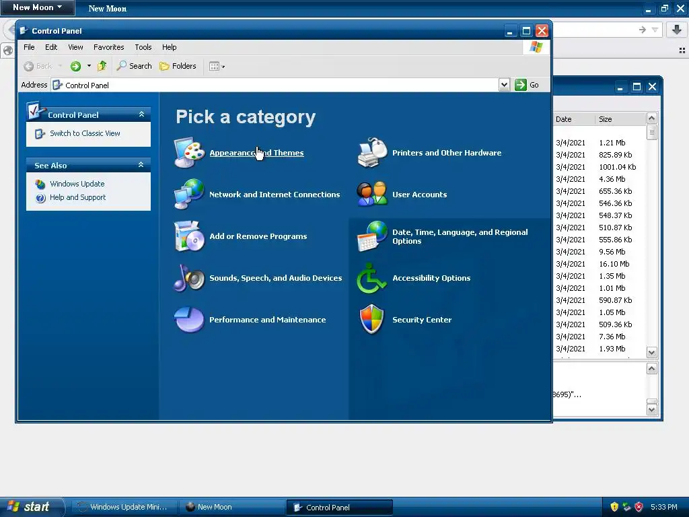
Task: Click the Windows Update globe icon
Action: [40, 184]
